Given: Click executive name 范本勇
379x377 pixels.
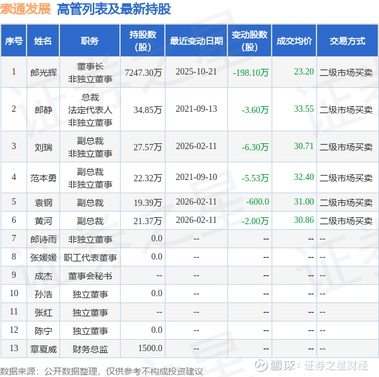Looking at the screenshot, I should [43, 178].
